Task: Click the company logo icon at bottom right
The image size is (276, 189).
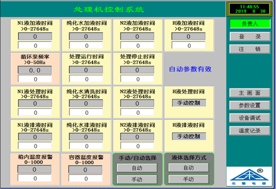Action: (249, 177)
